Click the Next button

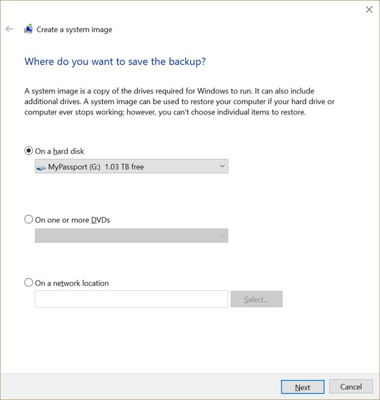point(303,387)
